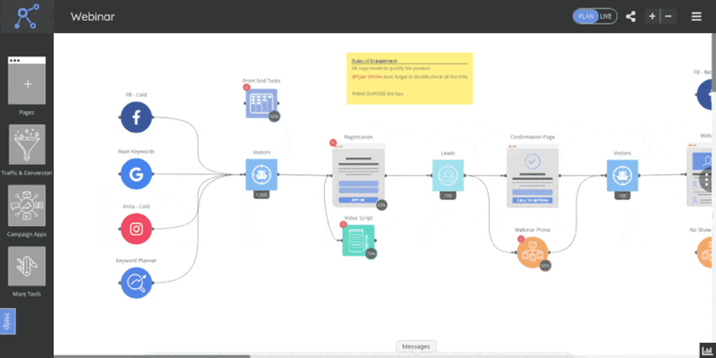This screenshot has width=716, height=358.
Task: Click the 75% progress badge on Video Script
Action: pos(371,253)
